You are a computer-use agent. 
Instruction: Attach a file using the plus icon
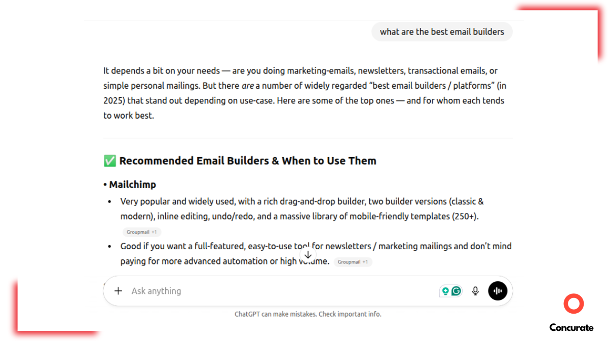tap(118, 291)
